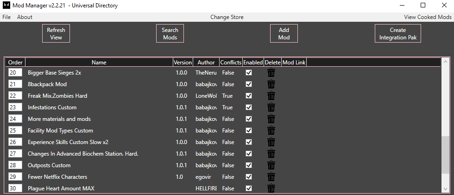Image resolution: width=454 pixels, height=195 pixels.
Task: Toggle Enabled checkbox for Plague Heart Amount MAX
Action: pyautogui.click(x=249, y=188)
